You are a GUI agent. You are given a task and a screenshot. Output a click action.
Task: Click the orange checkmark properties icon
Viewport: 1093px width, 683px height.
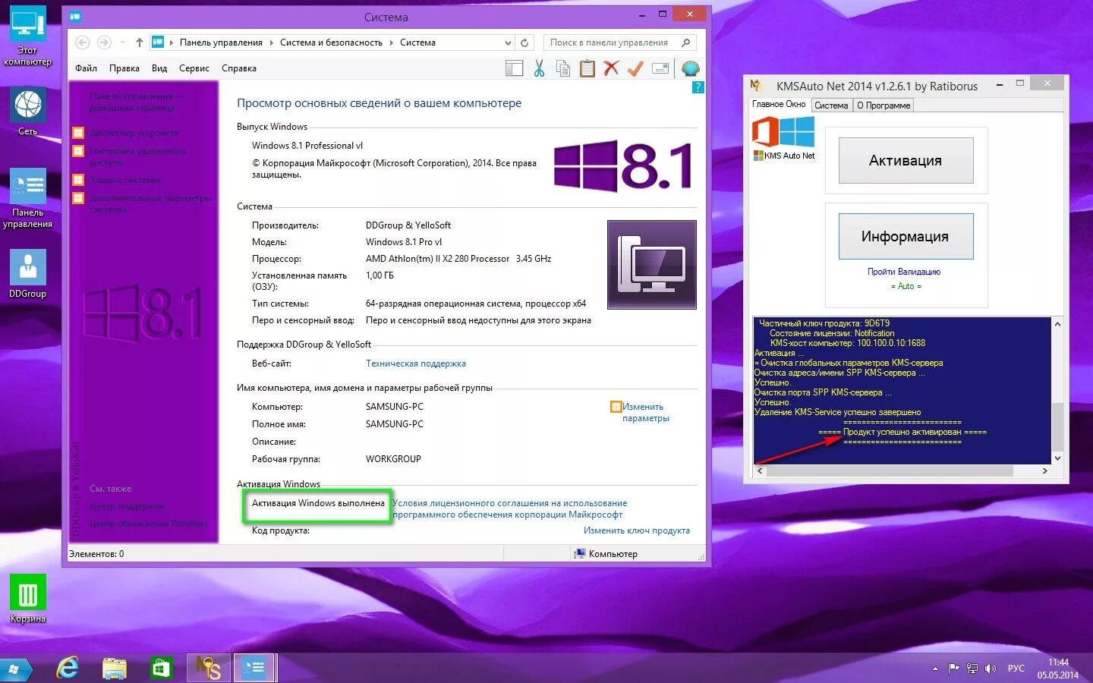point(635,68)
